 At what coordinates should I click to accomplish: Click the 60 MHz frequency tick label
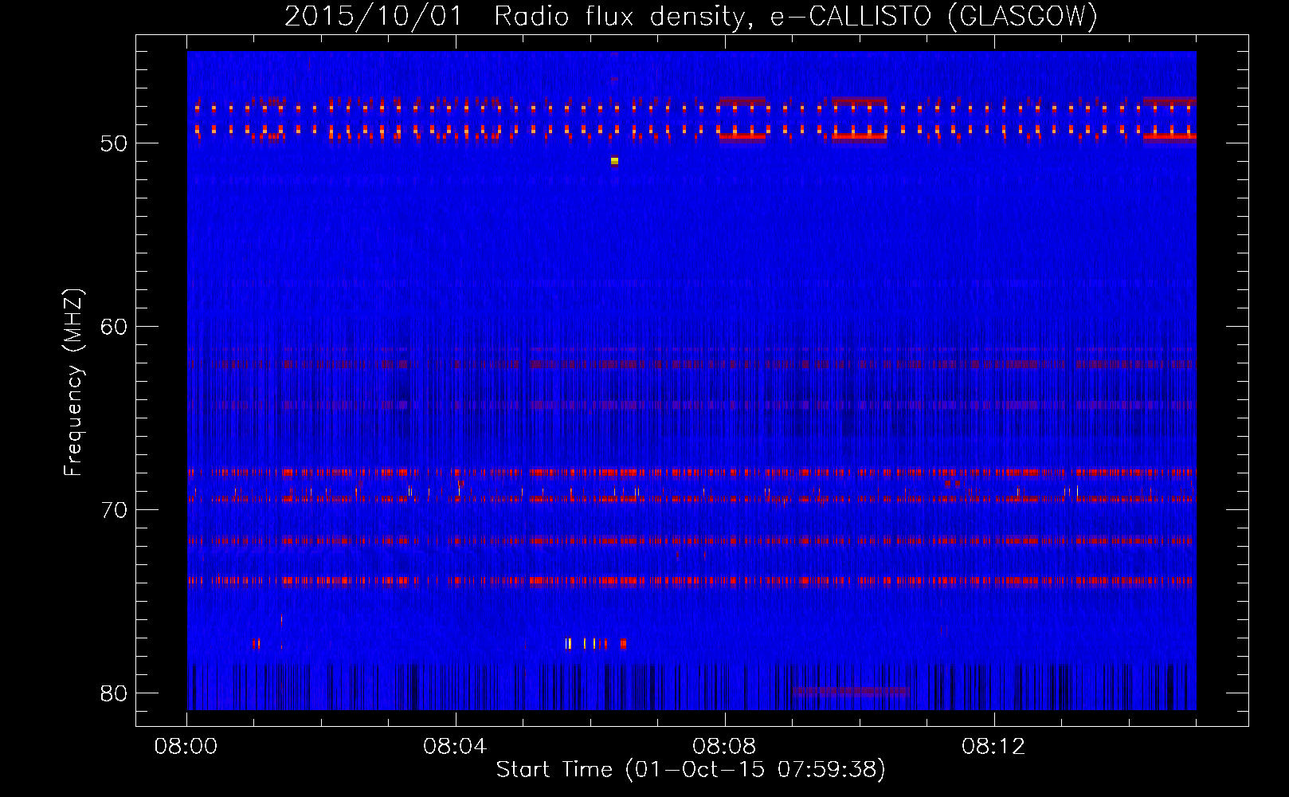click(x=114, y=327)
